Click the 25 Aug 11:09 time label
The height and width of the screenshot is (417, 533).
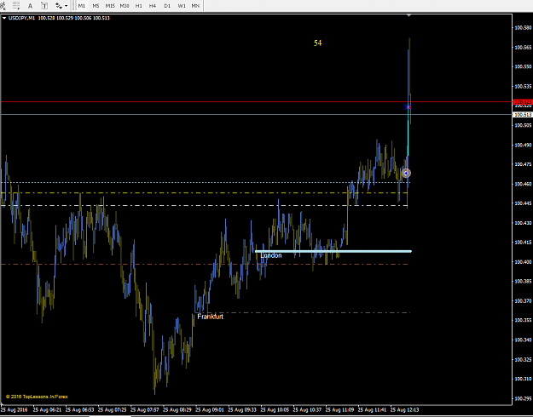(x=339, y=410)
